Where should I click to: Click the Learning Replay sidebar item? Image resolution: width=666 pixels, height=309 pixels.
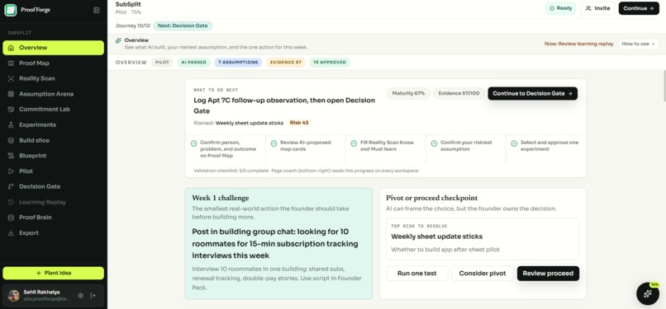53,202
